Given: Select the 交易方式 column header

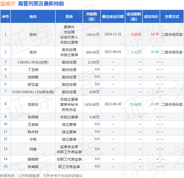Looking at the screenshot, I should [x=172, y=17].
